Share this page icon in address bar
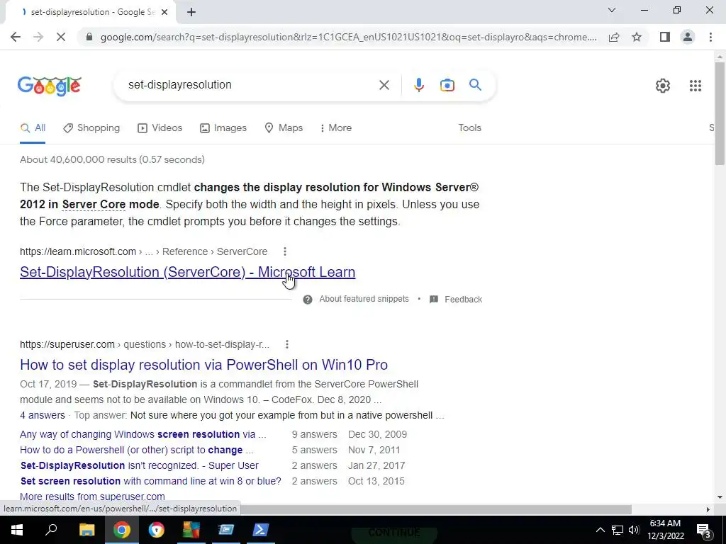 point(614,37)
